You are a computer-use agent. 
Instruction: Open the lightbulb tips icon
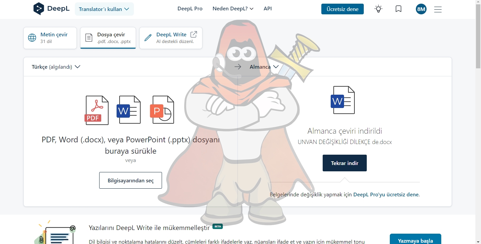tap(378, 9)
